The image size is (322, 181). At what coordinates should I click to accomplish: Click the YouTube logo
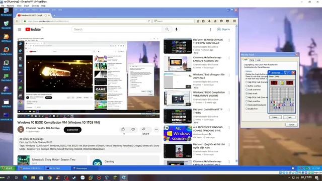33,29
